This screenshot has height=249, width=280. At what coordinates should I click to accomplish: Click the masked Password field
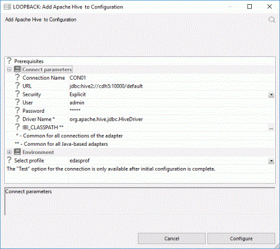point(171,111)
